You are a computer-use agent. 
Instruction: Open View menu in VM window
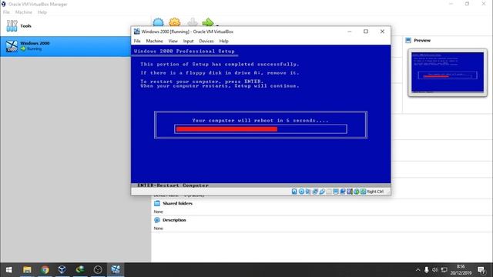coord(173,41)
